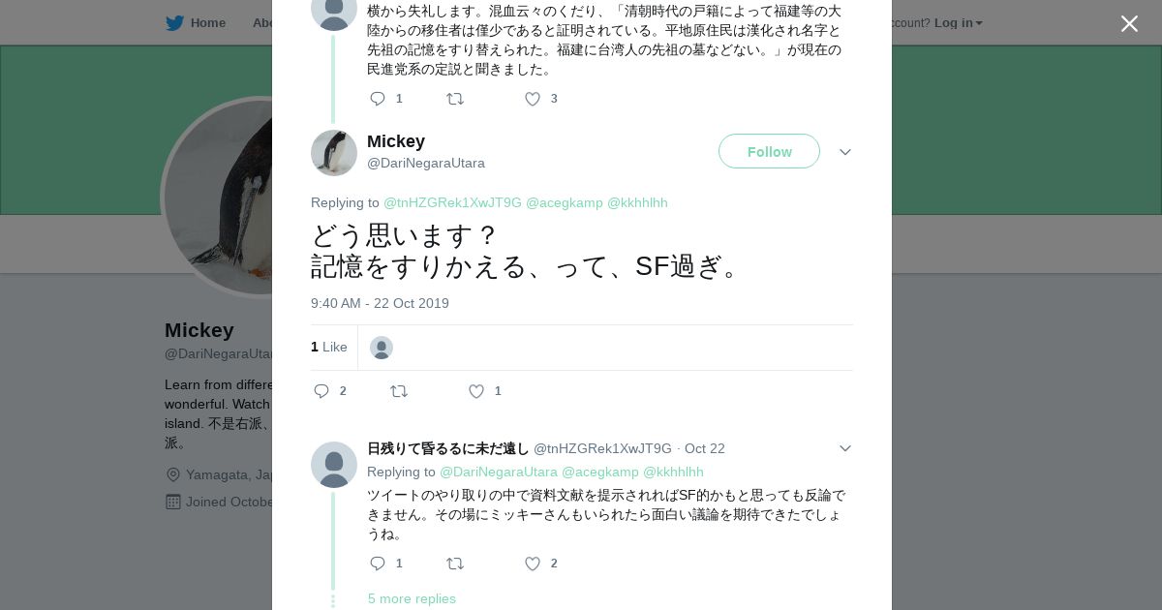This screenshot has height=610, width=1162.
Task: Retweet the Oct 22 reply tweet
Action: pyautogui.click(x=455, y=564)
